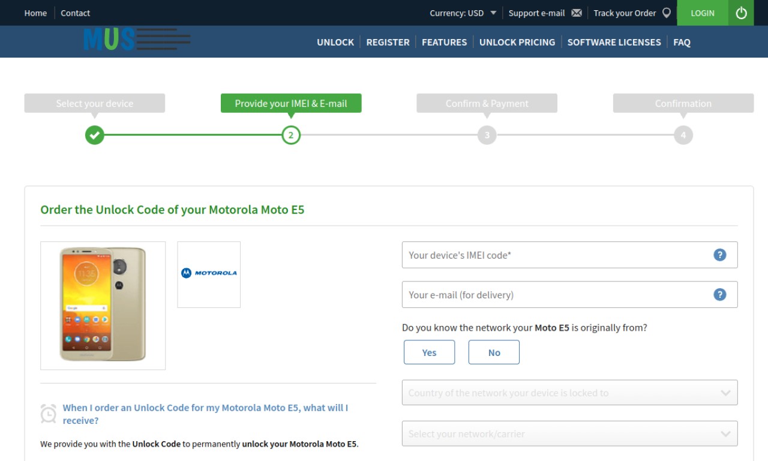Click the Select your device step tab
Image resolution: width=768 pixels, height=461 pixels.
95,103
